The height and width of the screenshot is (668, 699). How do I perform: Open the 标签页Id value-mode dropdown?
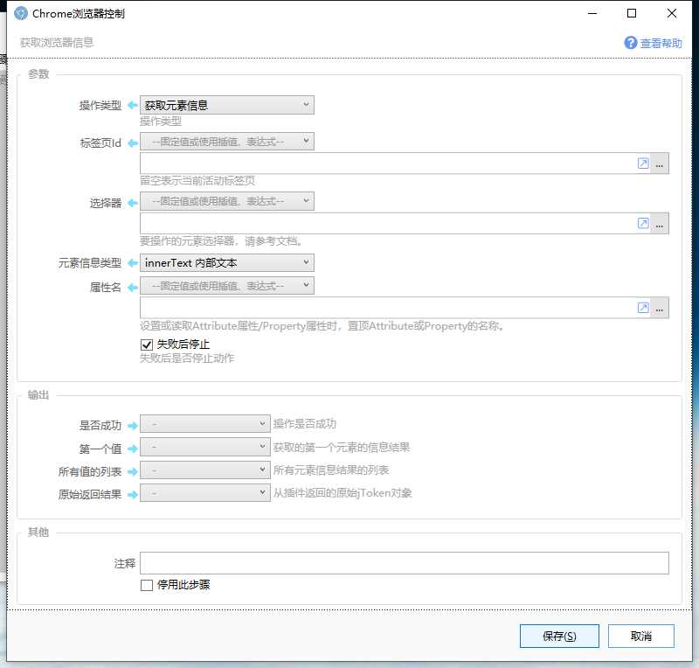click(227, 142)
